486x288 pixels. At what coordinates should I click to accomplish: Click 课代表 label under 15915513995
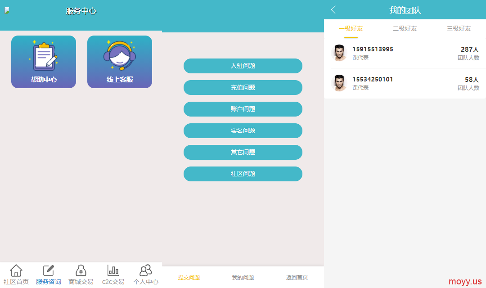360,58
